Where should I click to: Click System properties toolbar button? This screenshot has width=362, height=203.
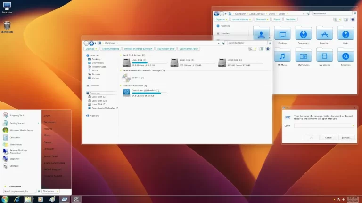(x=111, y=49)
